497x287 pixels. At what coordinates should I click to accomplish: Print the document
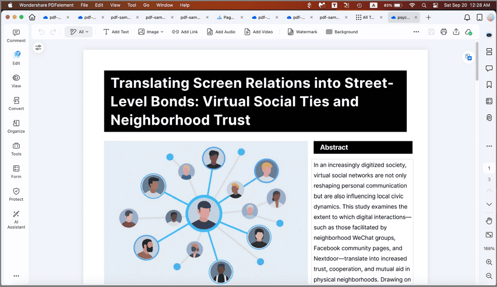(x=444, y=31)
